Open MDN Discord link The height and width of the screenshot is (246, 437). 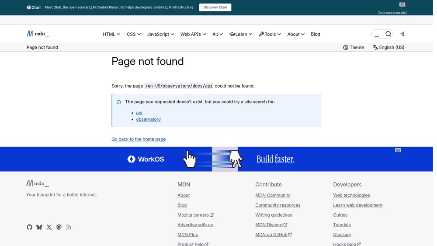(x=271, y=225)
